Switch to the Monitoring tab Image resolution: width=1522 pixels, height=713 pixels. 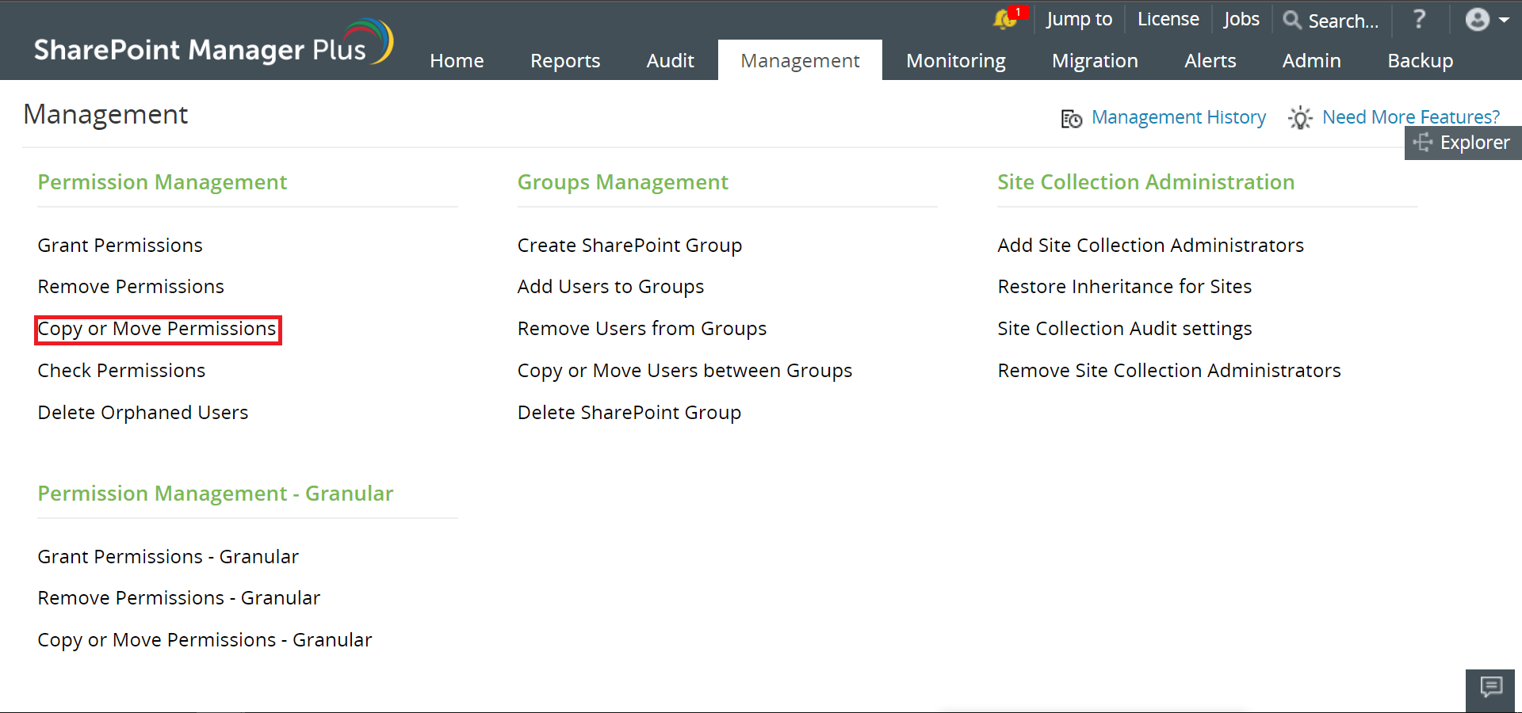coord(955,60)
